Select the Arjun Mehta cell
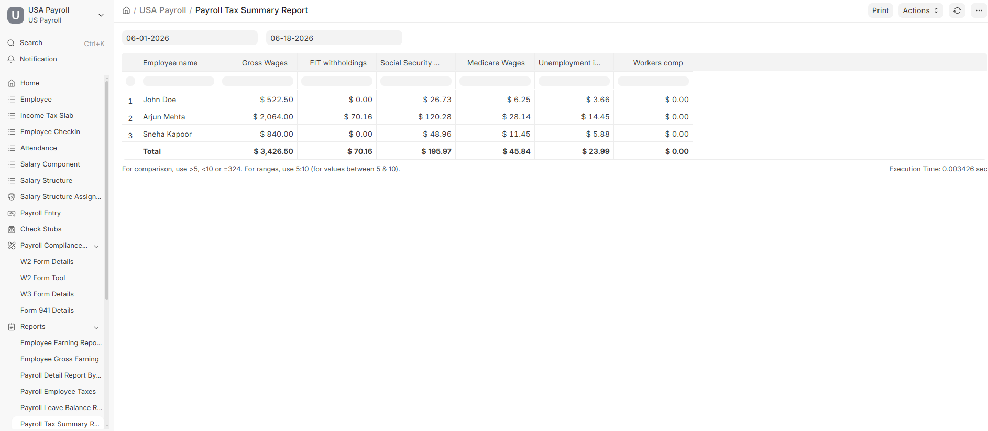Image resolution: width=988 pixels, height=431 pixels. 179,117
